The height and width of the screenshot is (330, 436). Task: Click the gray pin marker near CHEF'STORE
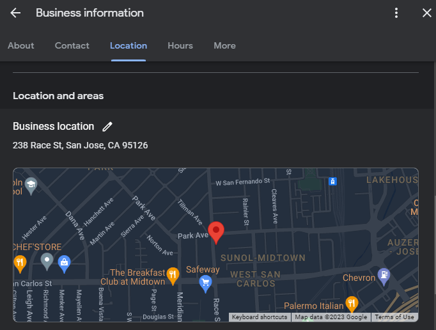click(x=47, y=262)
